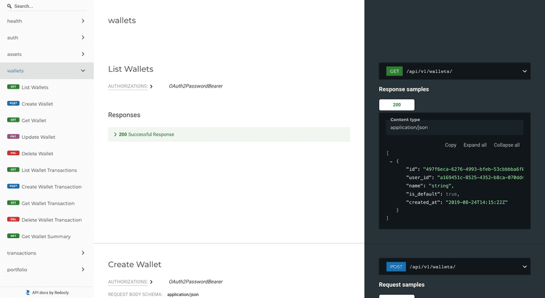Expand the 200 Successful Response row
Screen dimensions: 545x298
[228, 134]
